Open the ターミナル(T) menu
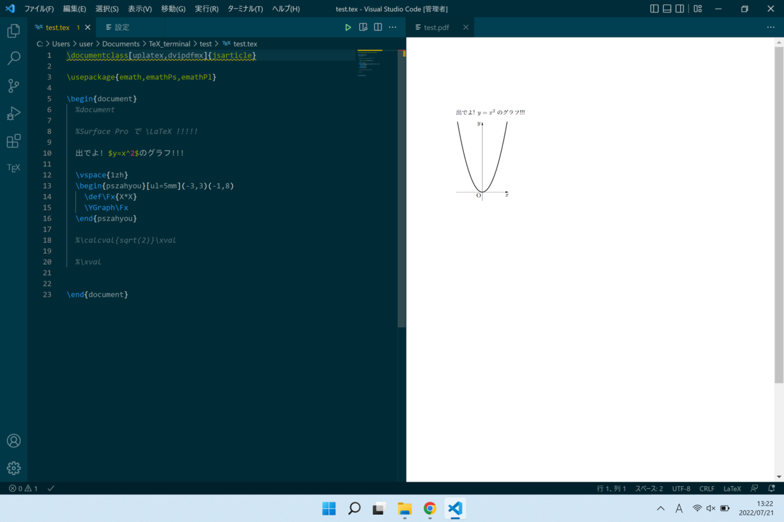 click(x=245, y=8)
